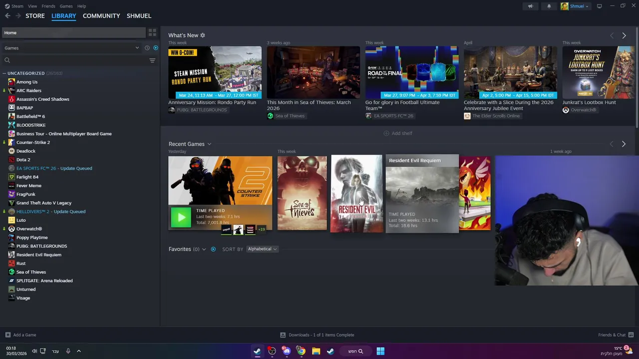Open File Explorer from the taskbar
The height and width of the screenshot is (359, 639).
(316, 351)
